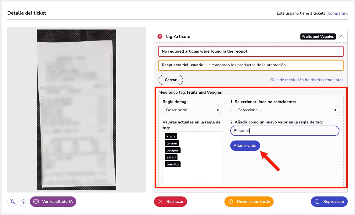This screenshot has height=215, width=355.
Task: Collapse the Tag Artículo panel chevron
Action: click(342, 36)
